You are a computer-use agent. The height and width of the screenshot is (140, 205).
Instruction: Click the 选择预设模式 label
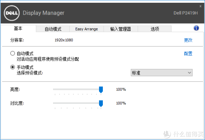30,73
